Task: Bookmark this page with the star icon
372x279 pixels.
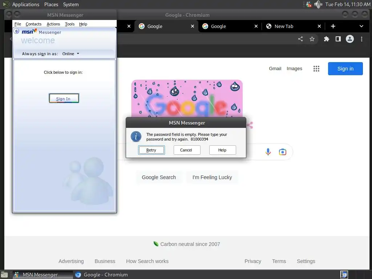Action: point(312,39)
